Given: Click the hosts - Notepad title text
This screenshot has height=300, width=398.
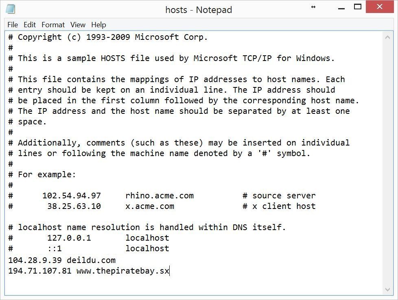Looking at the screenshot, I should pyautogui.click(x=199, y=10).
